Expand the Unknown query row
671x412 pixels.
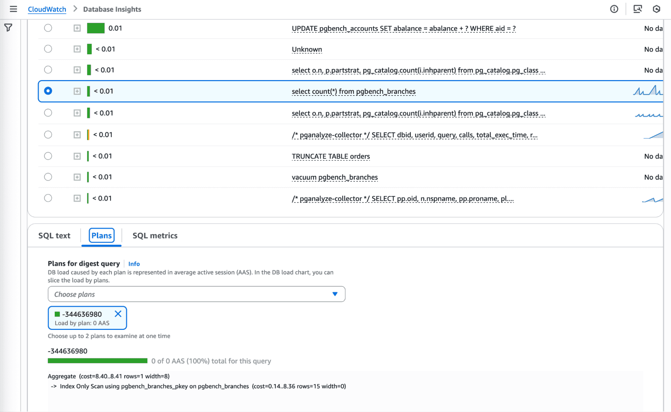[x=77, y=49]
